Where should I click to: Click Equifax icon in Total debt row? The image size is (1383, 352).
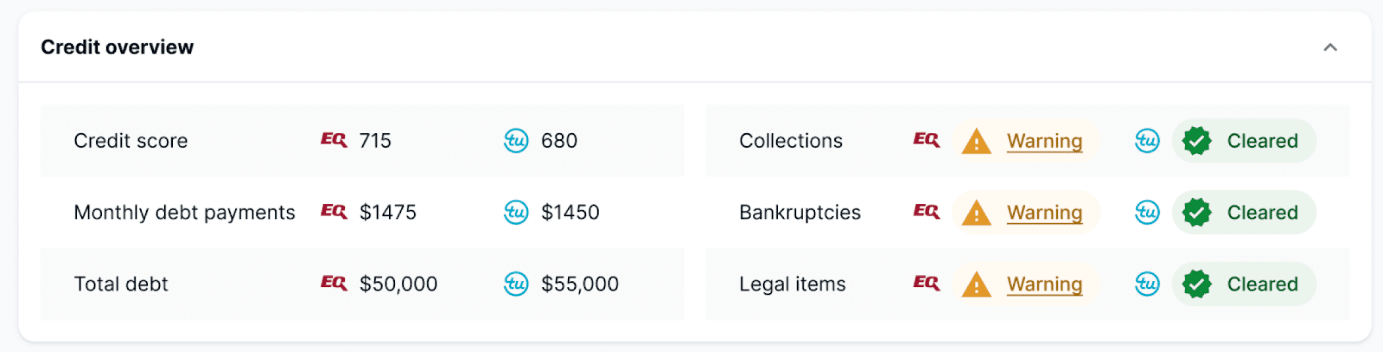click(x=334, y=284)
